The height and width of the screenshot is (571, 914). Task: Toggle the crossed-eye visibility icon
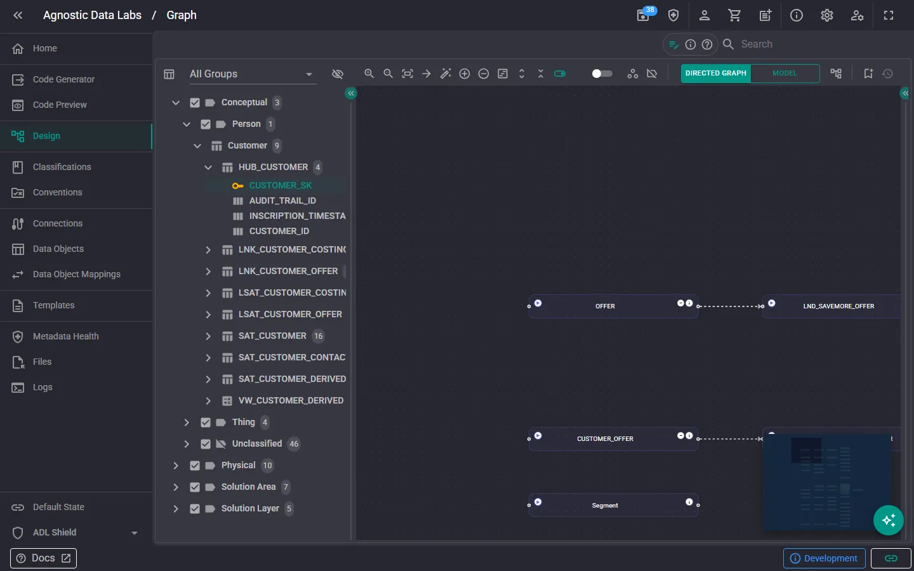click(x=338, y=74)
